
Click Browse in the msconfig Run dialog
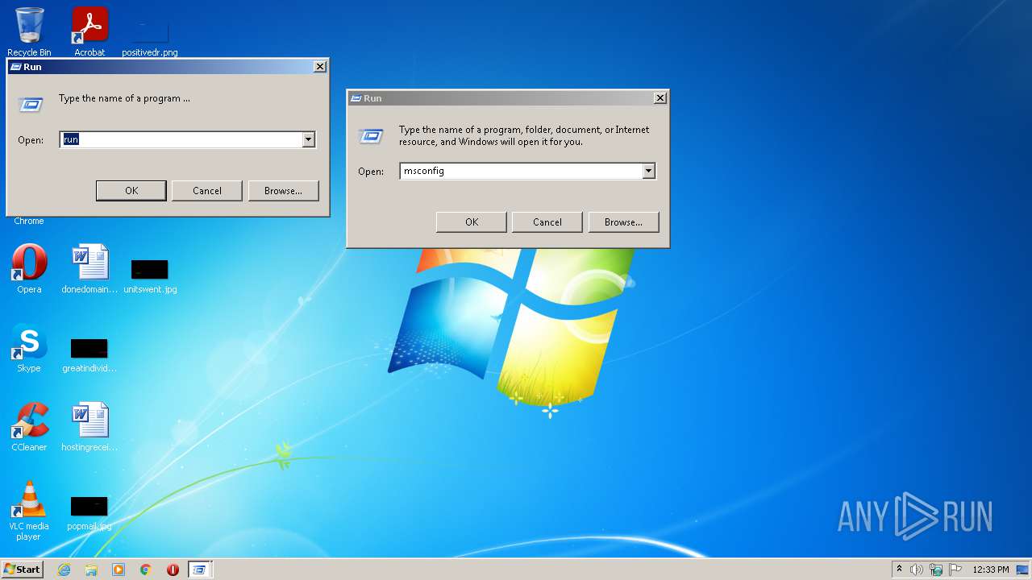623,222
